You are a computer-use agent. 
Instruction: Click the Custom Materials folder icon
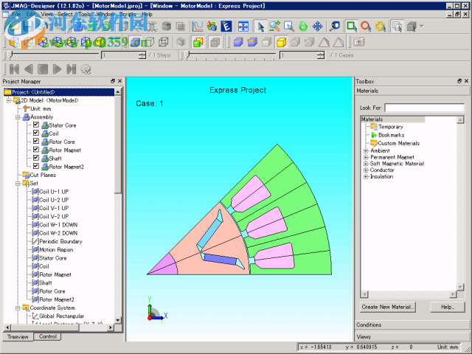[x=373, y=143]
